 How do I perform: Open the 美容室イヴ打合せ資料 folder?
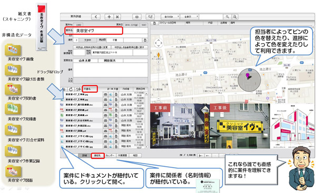[x=13, y=130]
